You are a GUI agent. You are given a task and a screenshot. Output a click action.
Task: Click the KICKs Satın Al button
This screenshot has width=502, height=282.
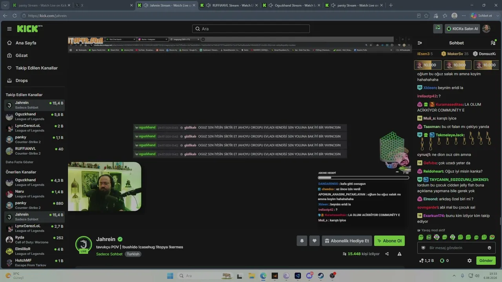click(462, 29)
